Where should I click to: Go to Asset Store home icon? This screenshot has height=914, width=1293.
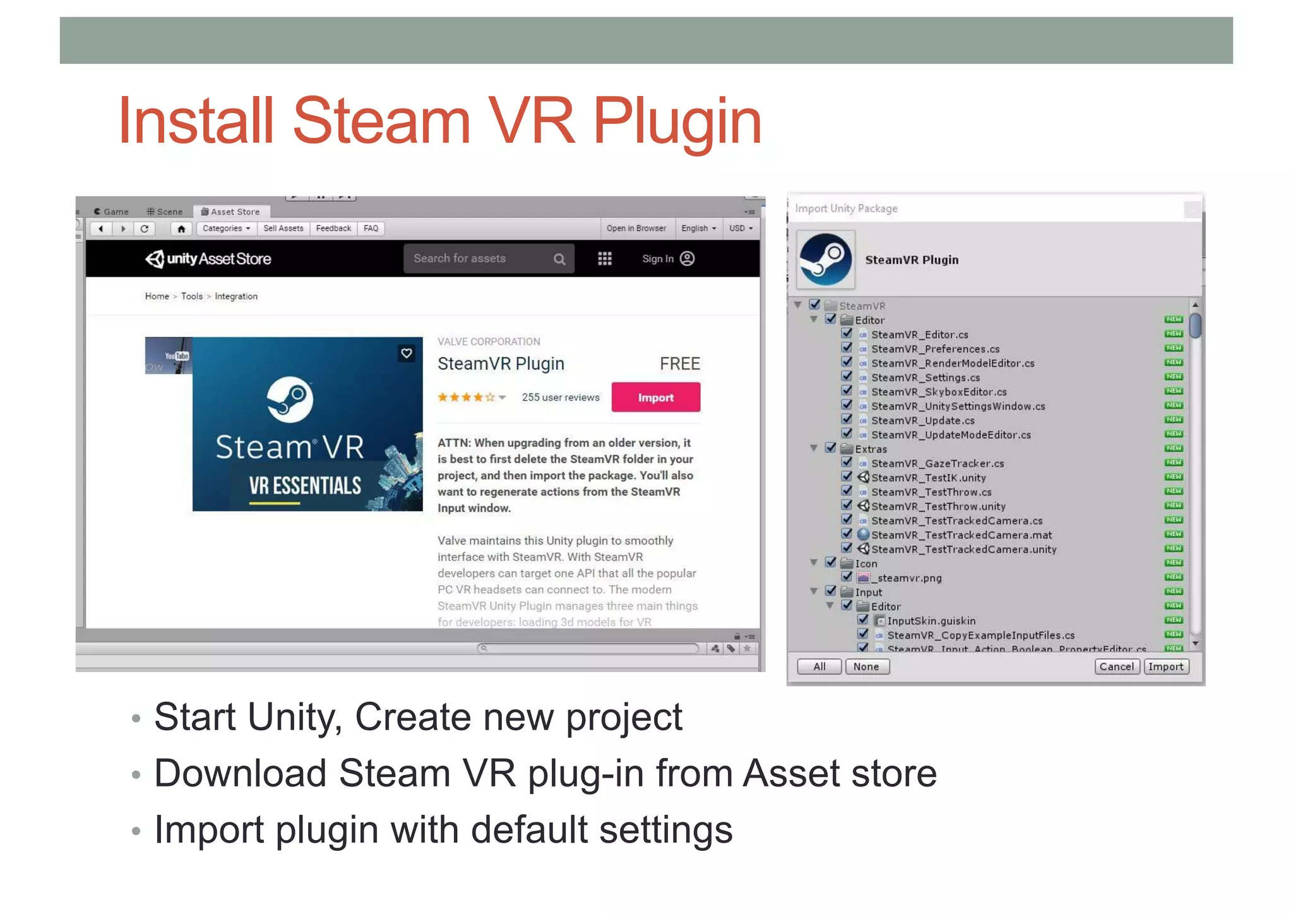coord(181,229)
